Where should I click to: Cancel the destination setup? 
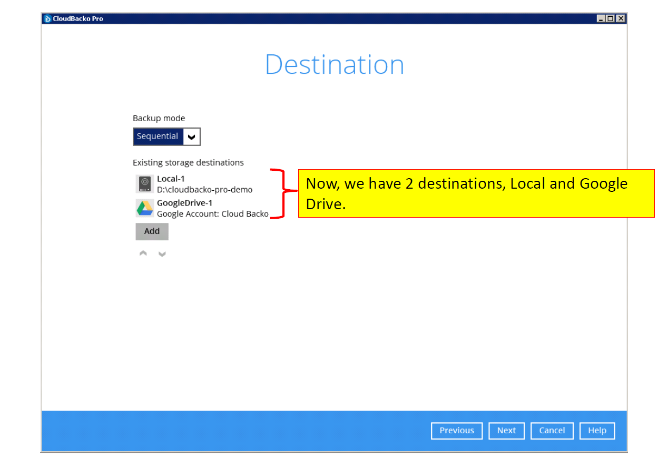click(552, 431)
